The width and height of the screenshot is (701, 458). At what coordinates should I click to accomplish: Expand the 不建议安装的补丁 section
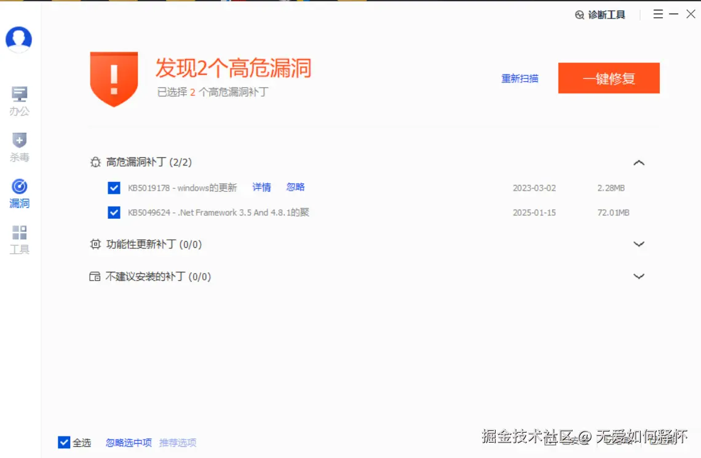coord(639,276)
